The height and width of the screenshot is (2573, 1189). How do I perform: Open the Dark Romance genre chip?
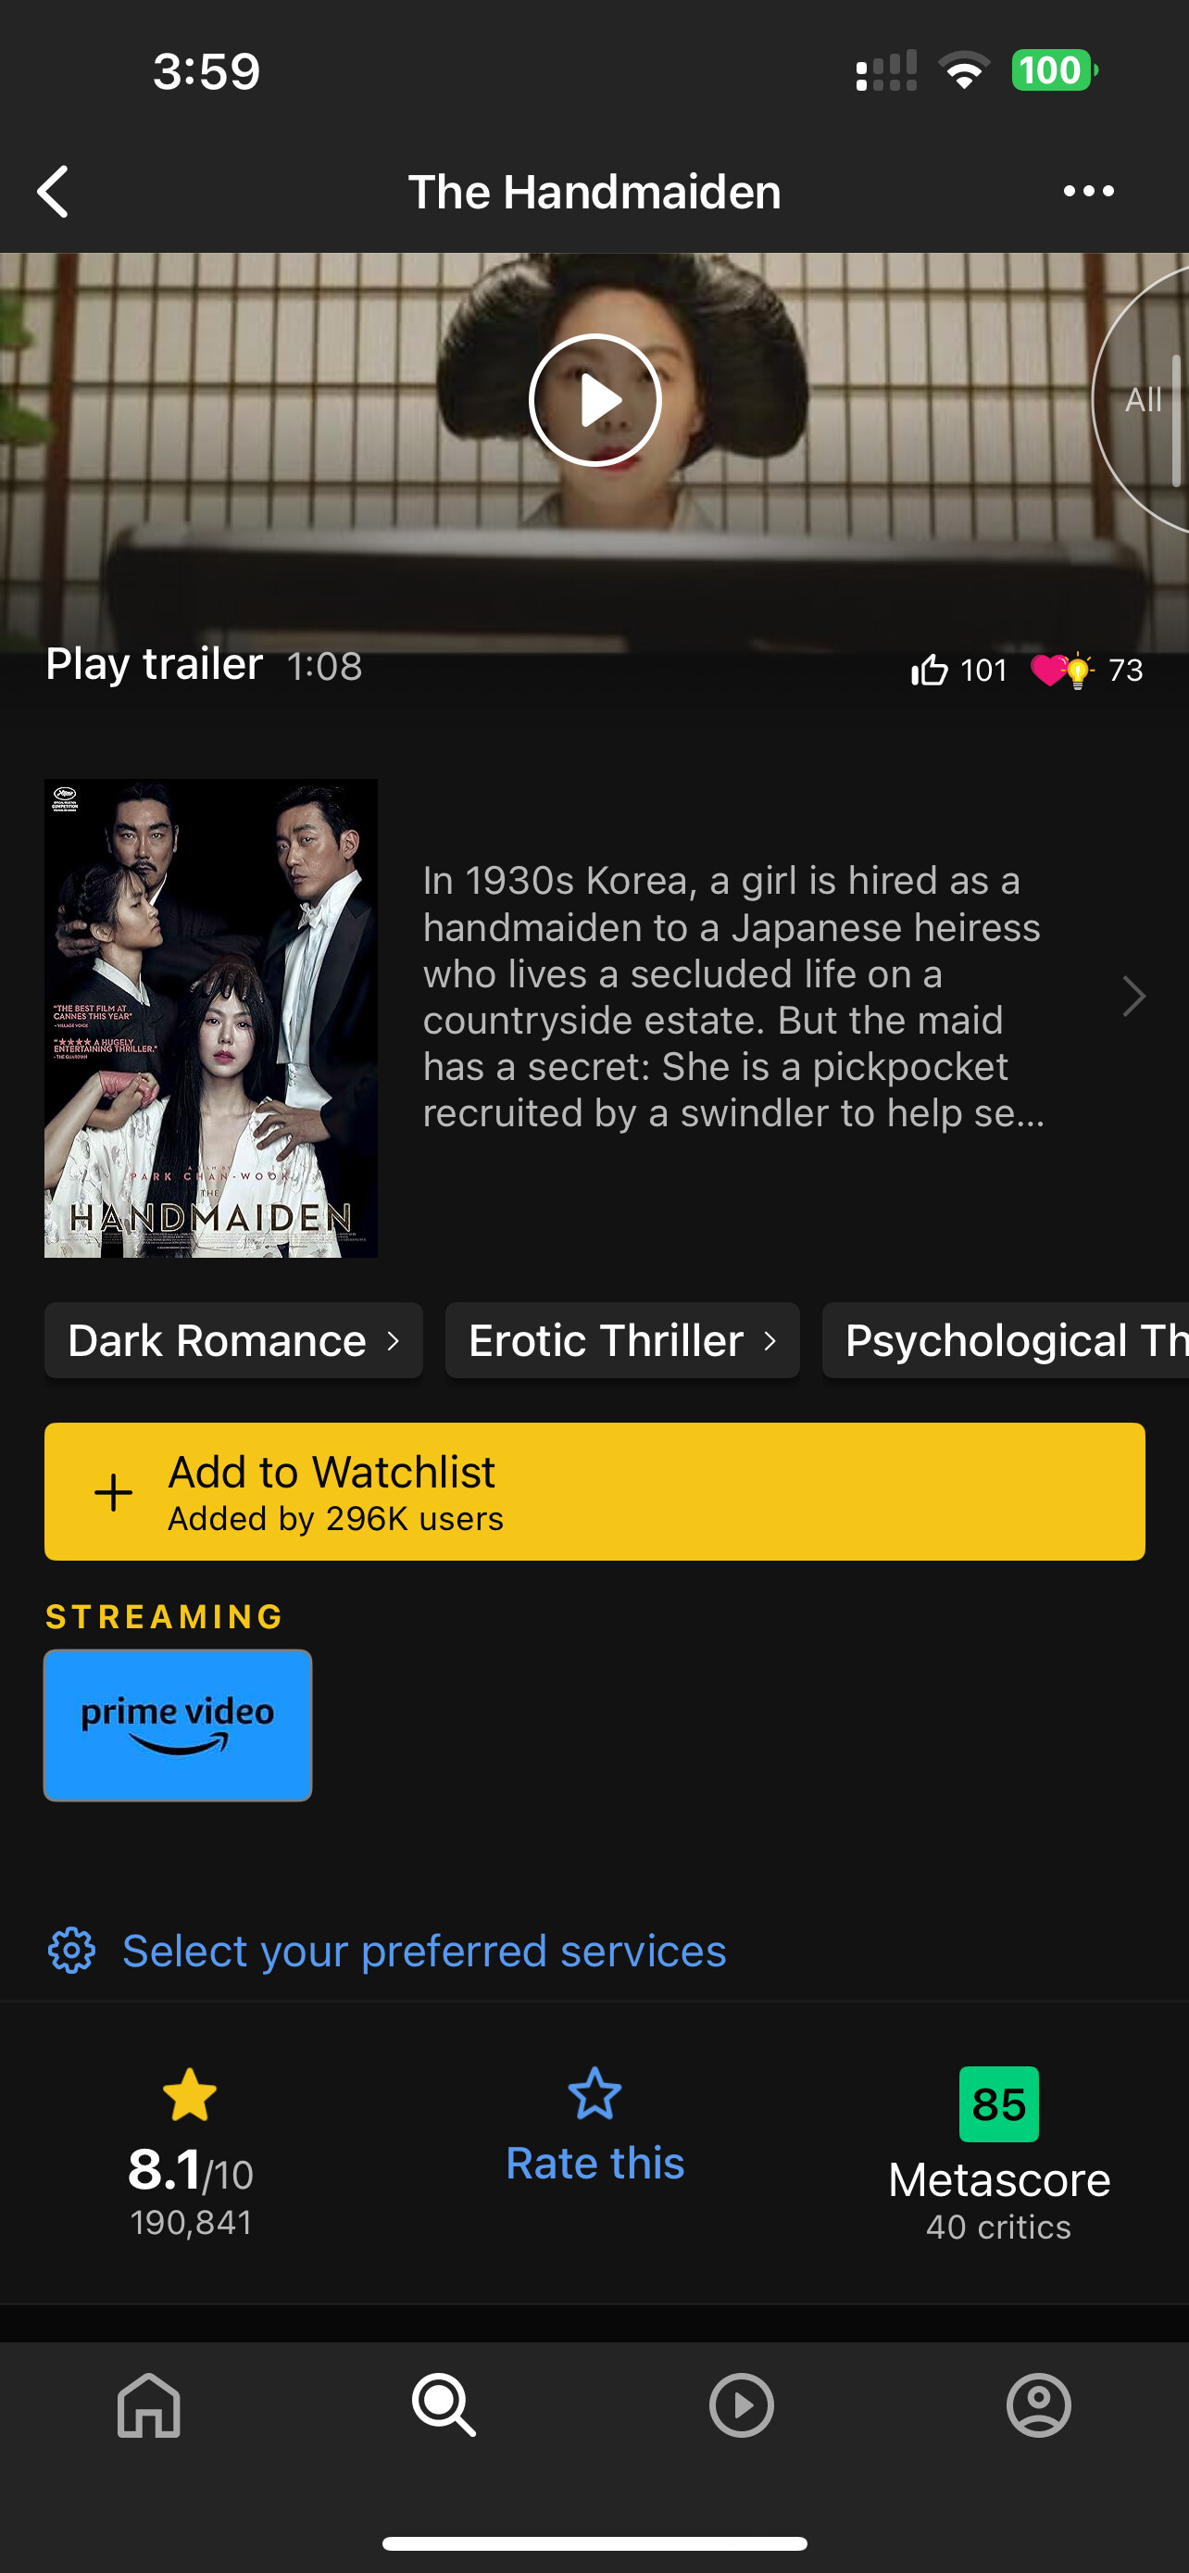(x=233, y=1340)
